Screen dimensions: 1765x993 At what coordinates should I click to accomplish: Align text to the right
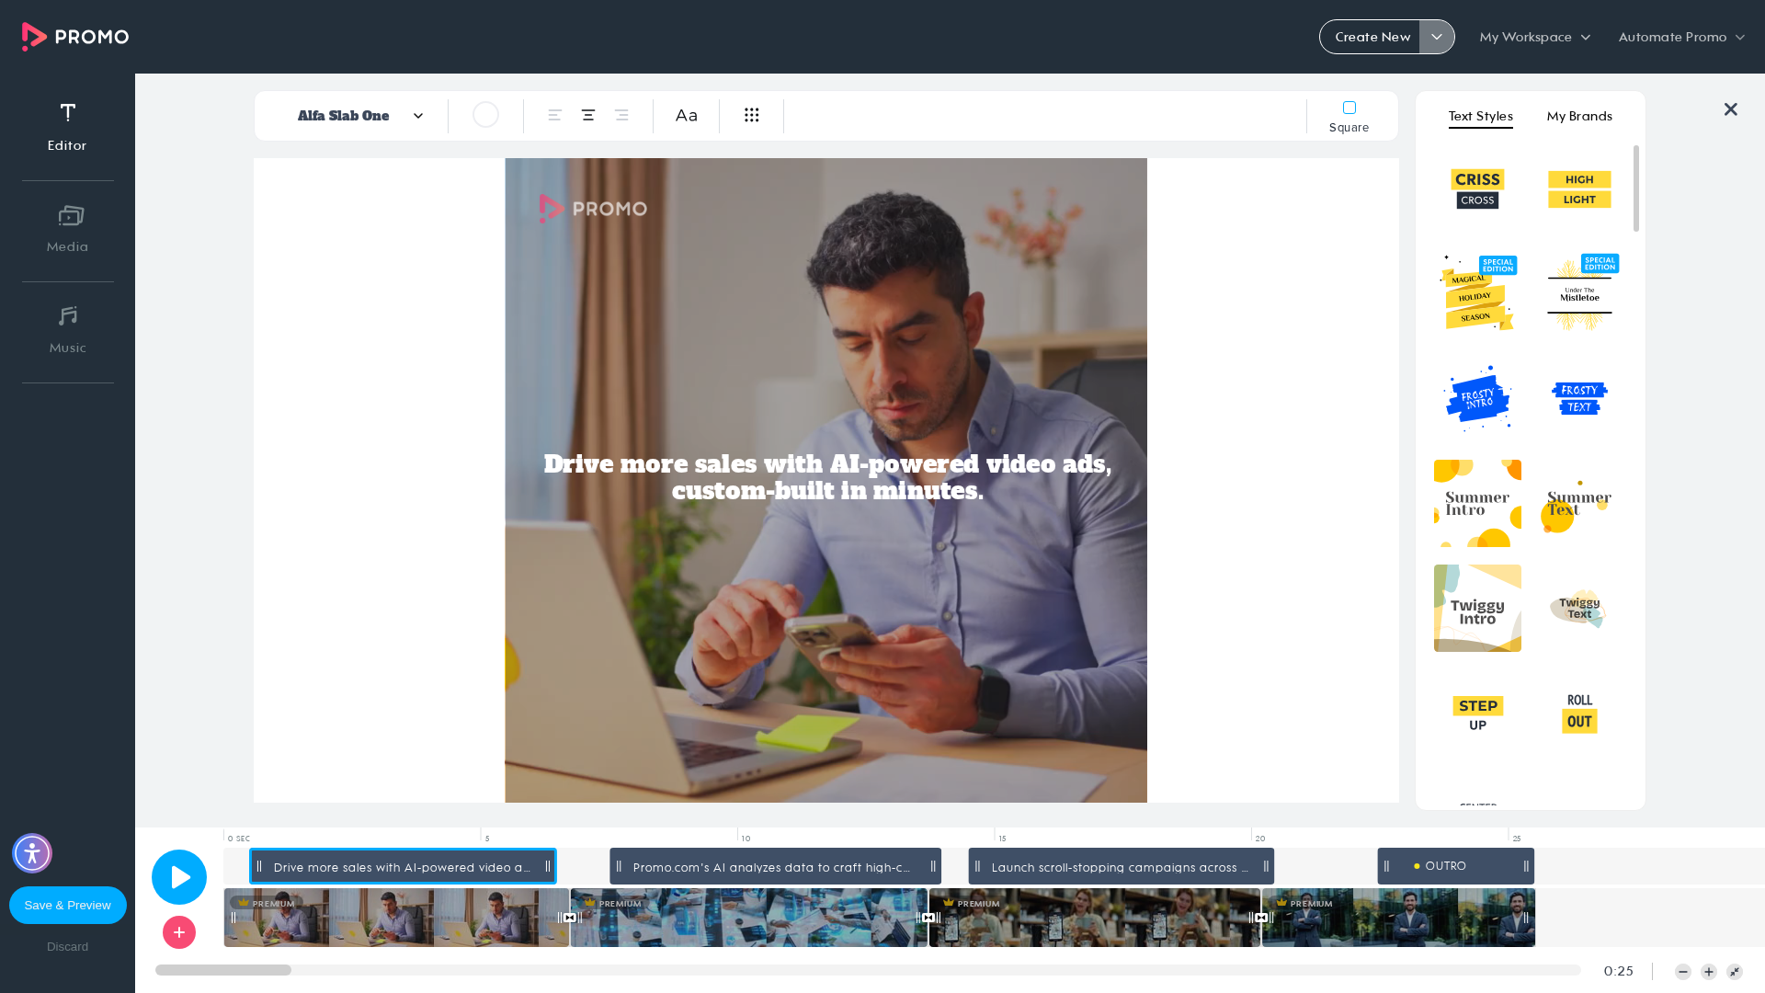point(621,115)
